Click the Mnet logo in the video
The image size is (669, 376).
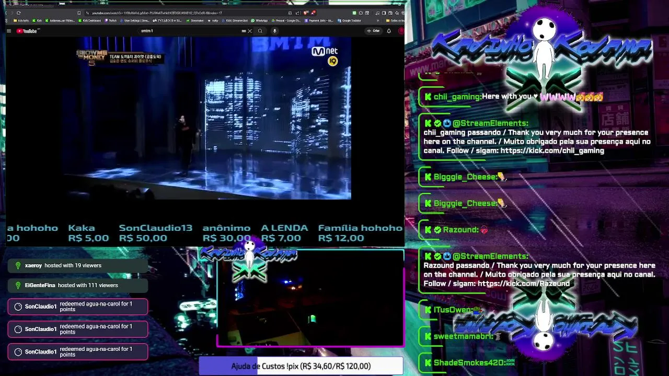point(325,51)
